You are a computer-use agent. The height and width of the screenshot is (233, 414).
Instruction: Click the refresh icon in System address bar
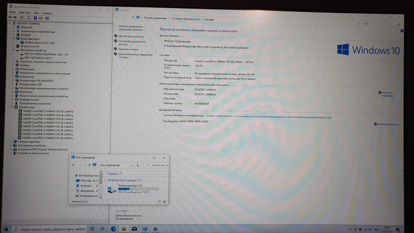tap(366, 24)
